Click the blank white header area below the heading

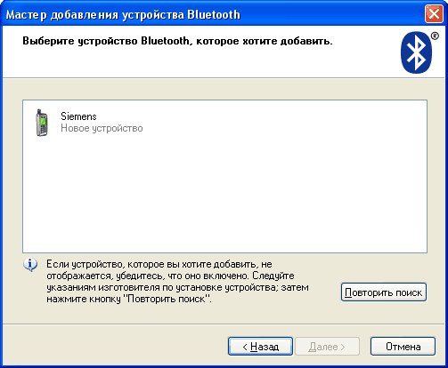202,64
